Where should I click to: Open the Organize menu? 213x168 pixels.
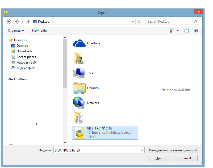pyautogui.click(x=16, y=31)
